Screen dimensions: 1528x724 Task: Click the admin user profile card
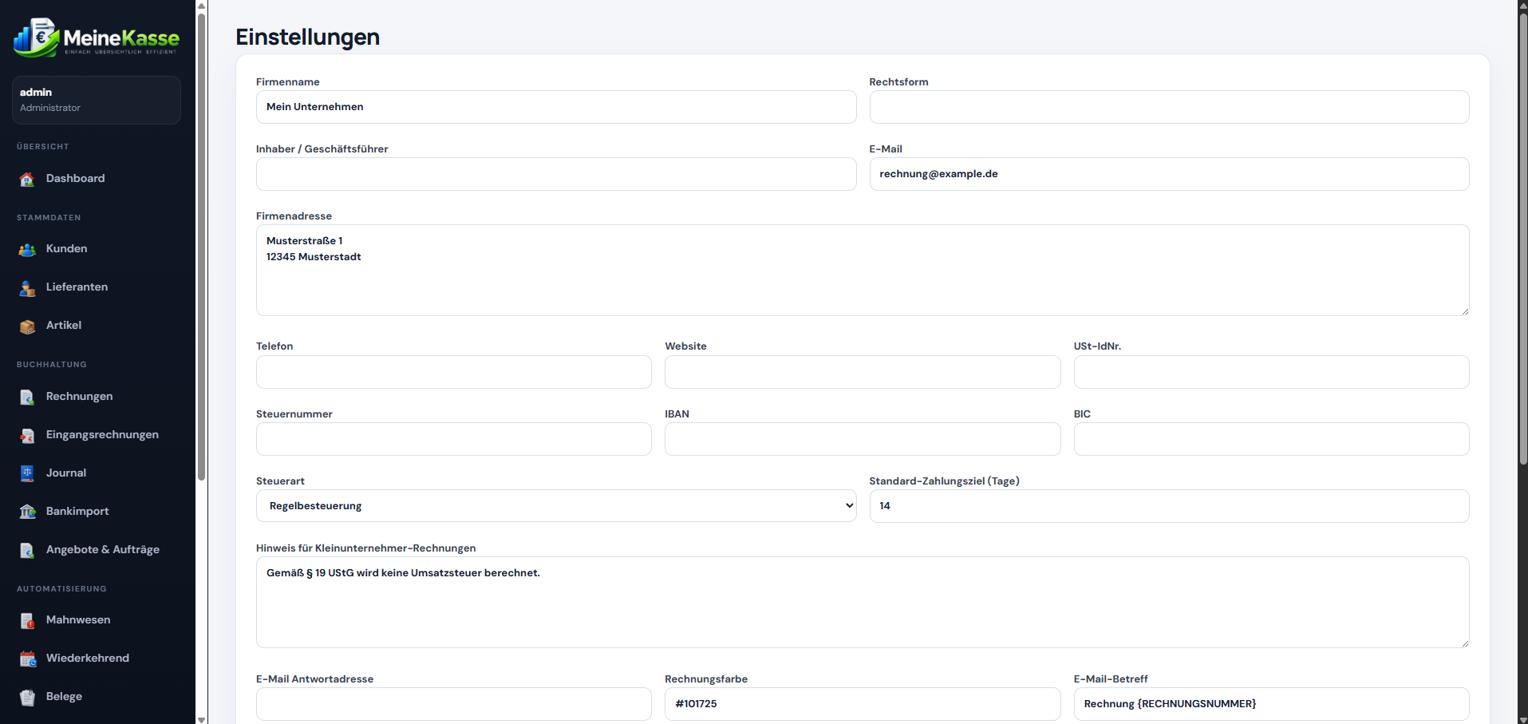coord(97,100)
